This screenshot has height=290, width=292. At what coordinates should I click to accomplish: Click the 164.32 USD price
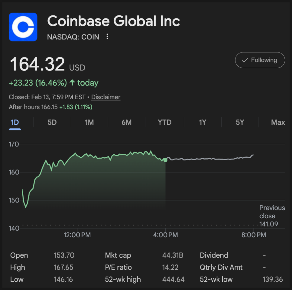[x=37, y=64]
